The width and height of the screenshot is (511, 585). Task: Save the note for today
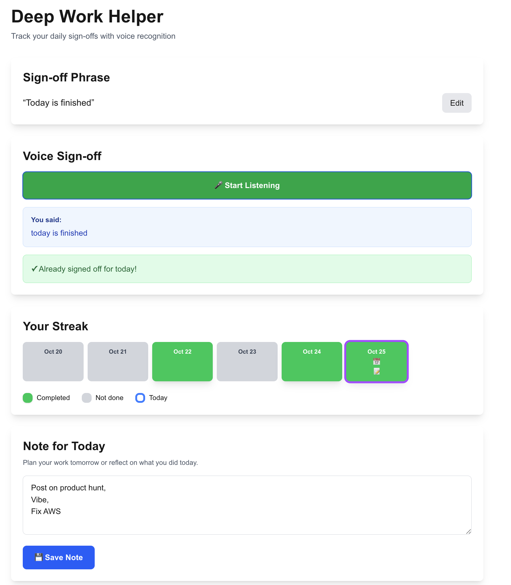click(59, 557)
